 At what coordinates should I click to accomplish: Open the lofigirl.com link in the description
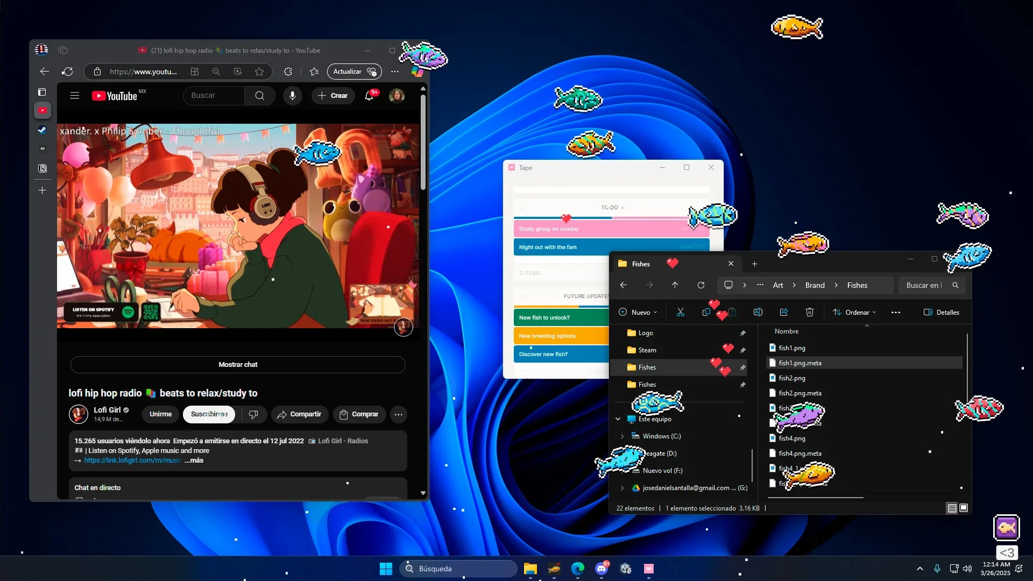point(131,460)
